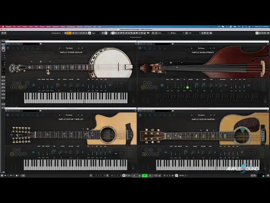This screenshot has width=270, height=203.
Task: Toggle the orange highlighted toolbar button
Action: coord(69,33)
